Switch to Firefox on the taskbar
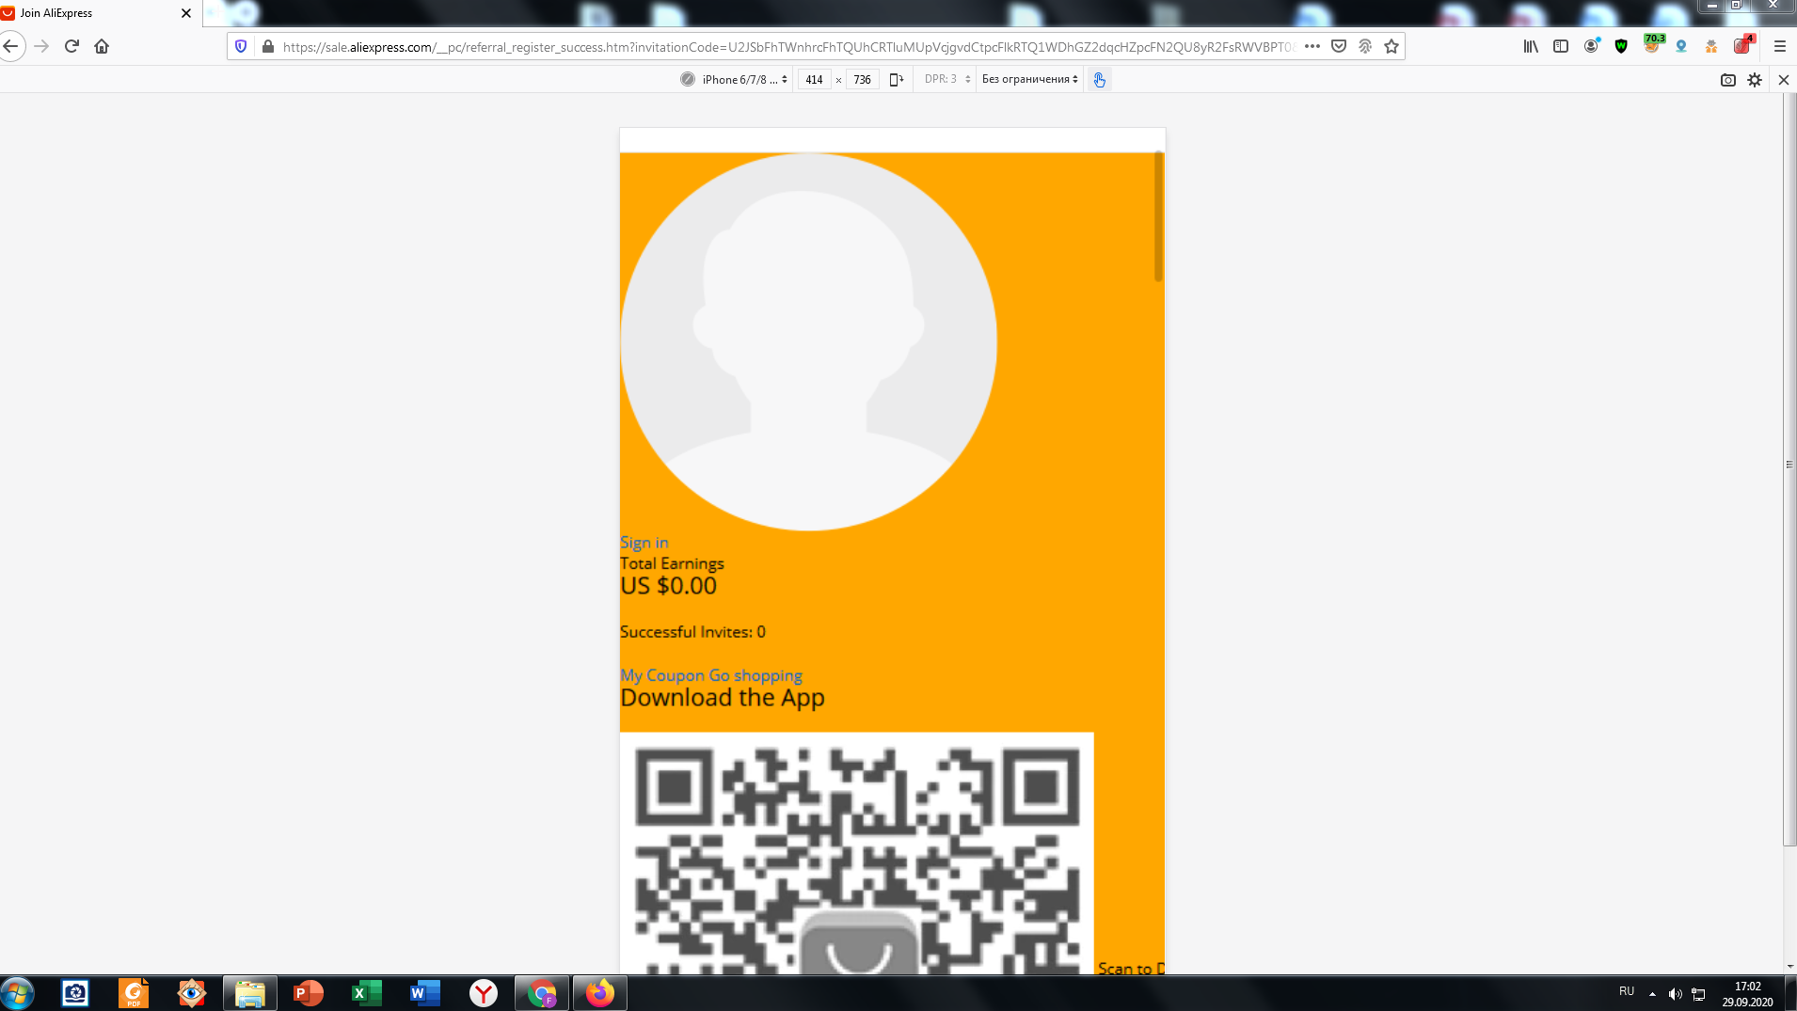The width and height of the screenshot is (1797, 1011). coord(600,993)
